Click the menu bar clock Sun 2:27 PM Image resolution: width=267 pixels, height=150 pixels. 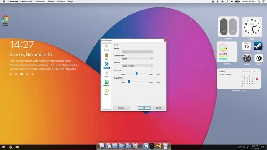click(x=249, y=2)
